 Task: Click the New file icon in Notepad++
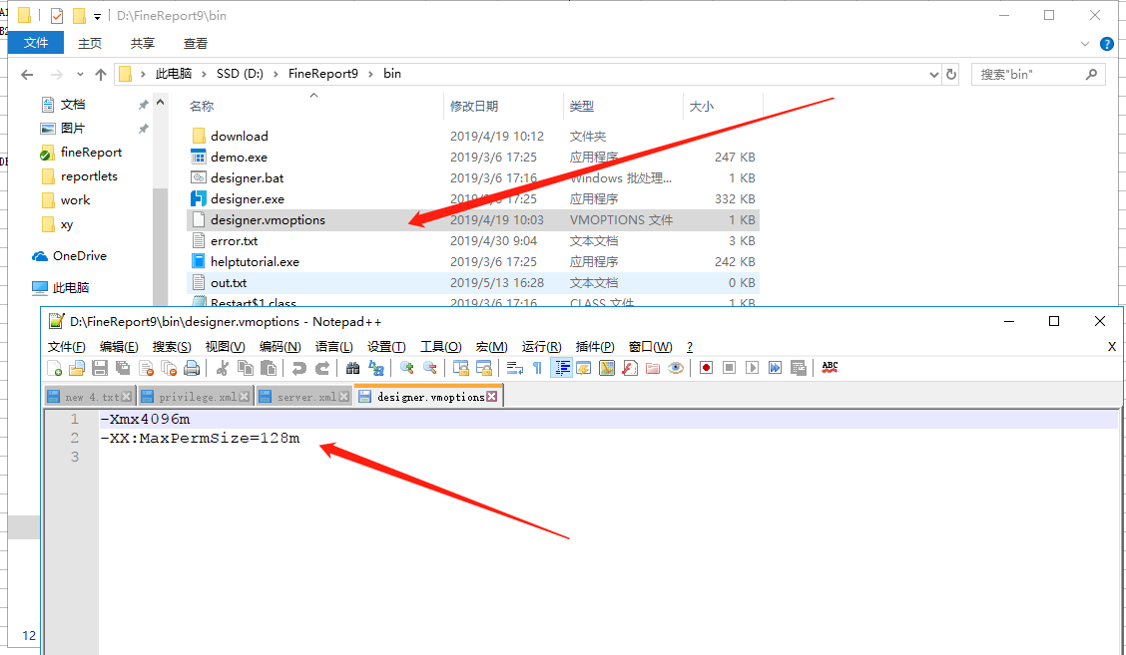[x=55, y=368]
